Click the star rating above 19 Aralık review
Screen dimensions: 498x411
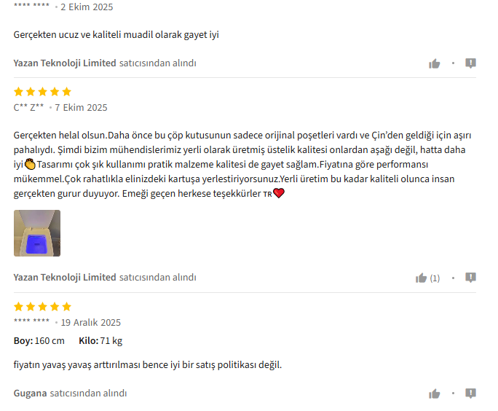click(42, 307)
